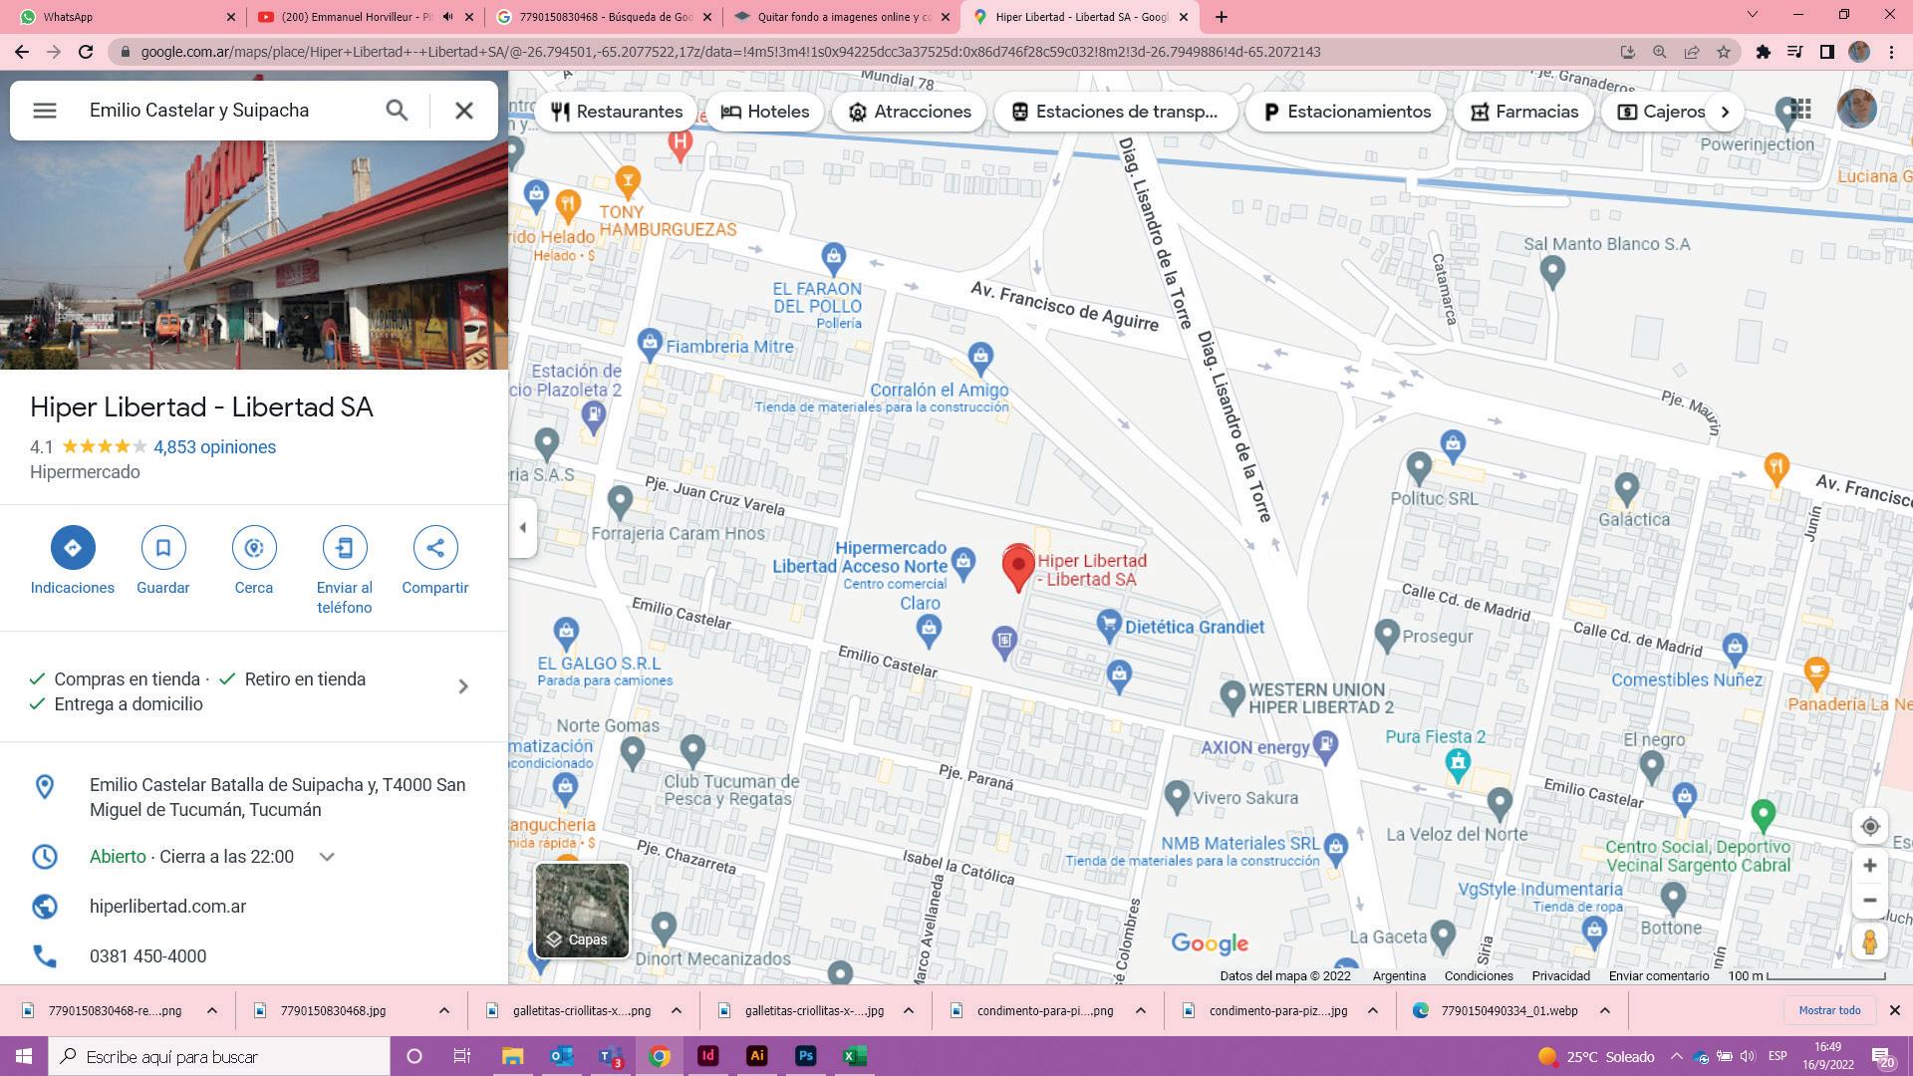Bookmark this page with the star
The height and width of the screenshot is (1076, 1913).
coord(1724,52)
